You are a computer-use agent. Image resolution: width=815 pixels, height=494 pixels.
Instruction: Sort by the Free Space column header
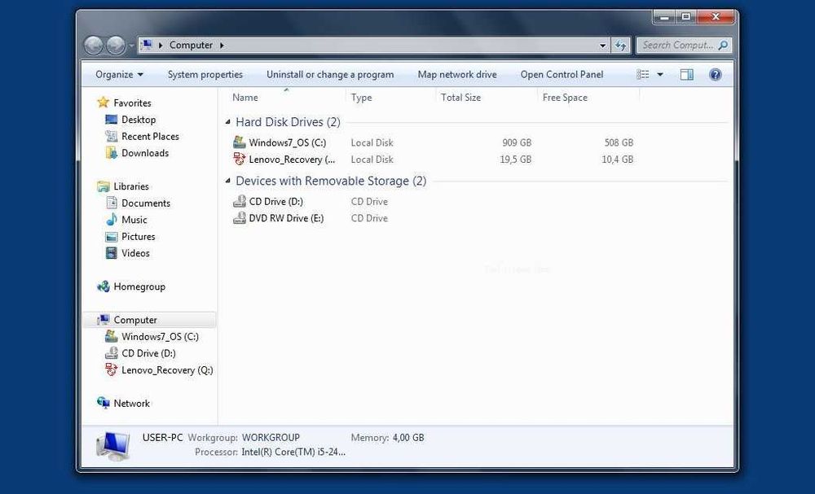(565, 97)
